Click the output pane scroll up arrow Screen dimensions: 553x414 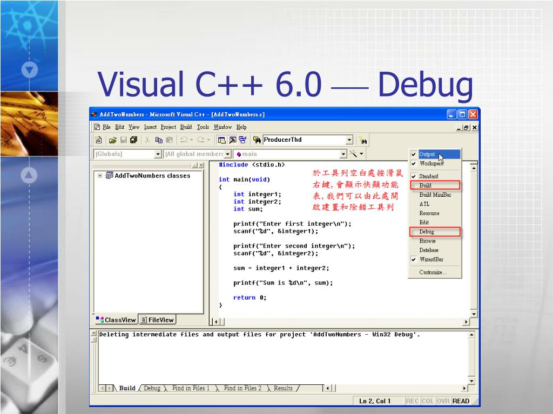(472, 334)
